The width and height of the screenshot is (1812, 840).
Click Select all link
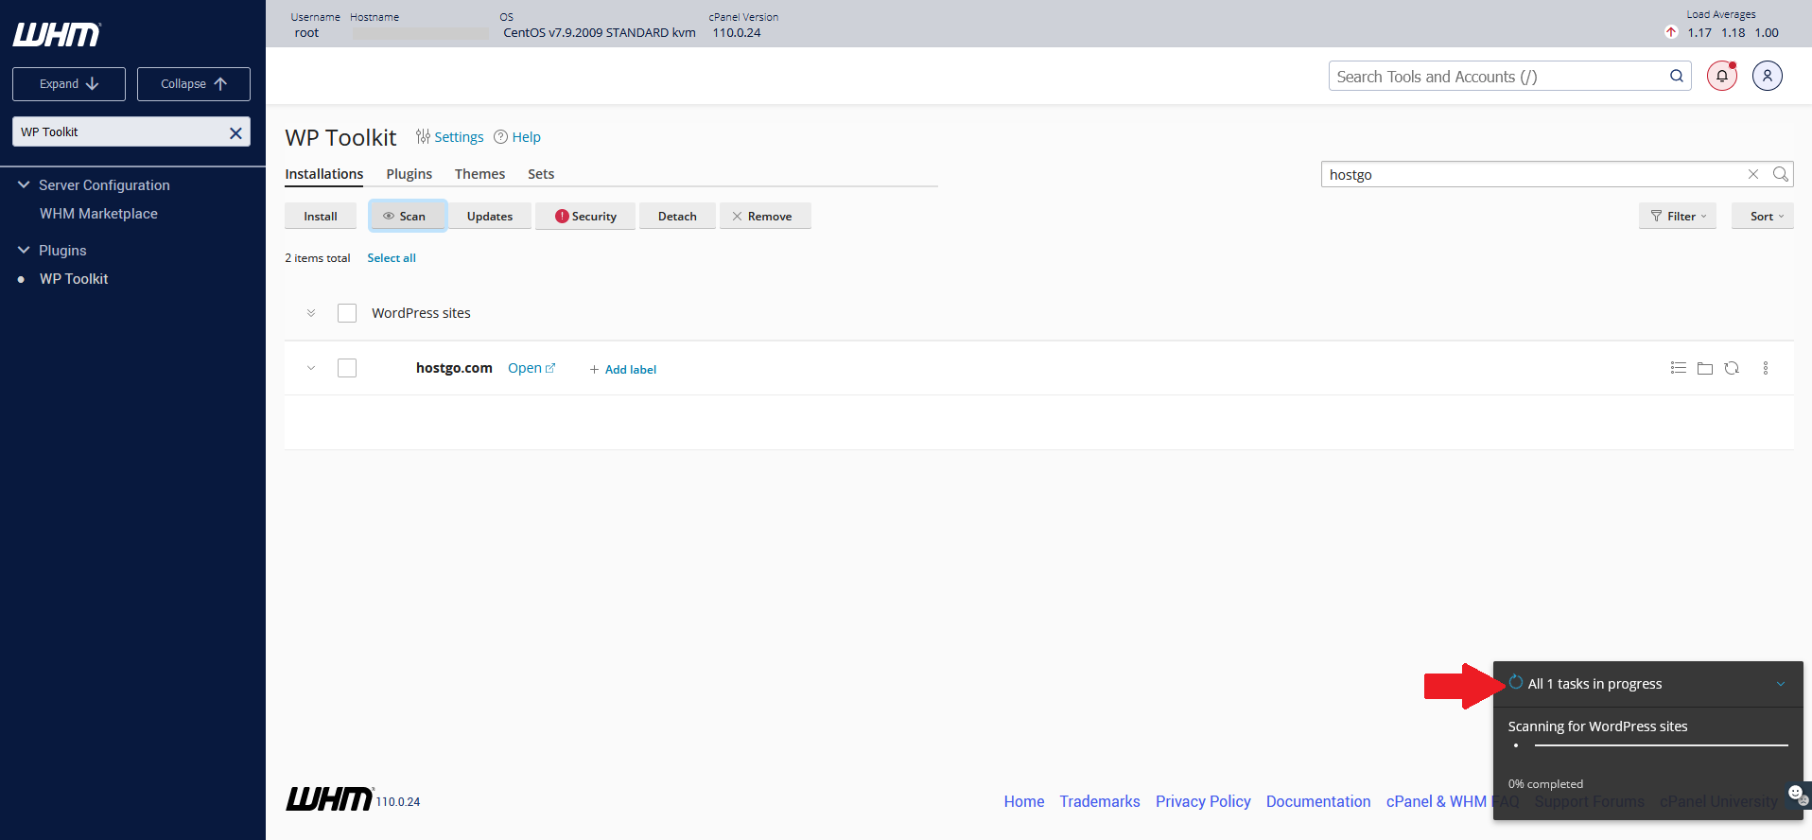pyautogui.click(x=392, y=258)
